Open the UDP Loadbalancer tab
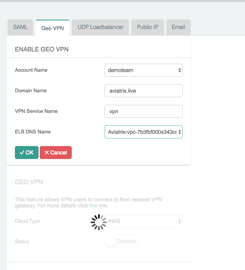Viewport: 245px width, 270px height. coord(100,27)
